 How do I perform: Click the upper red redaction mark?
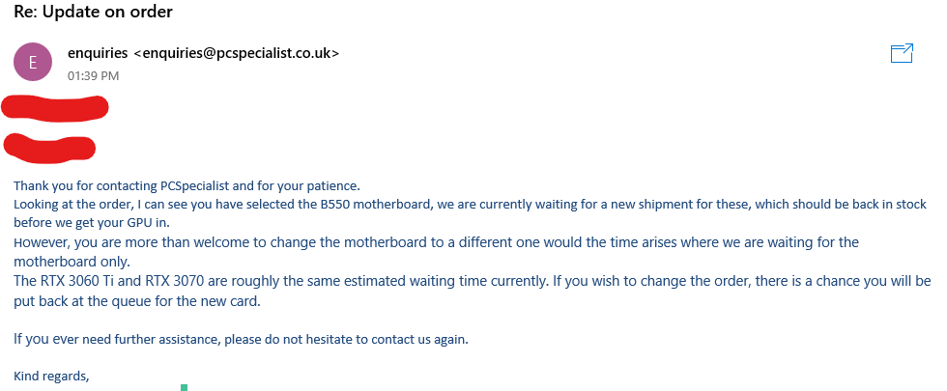coord(55,107)
